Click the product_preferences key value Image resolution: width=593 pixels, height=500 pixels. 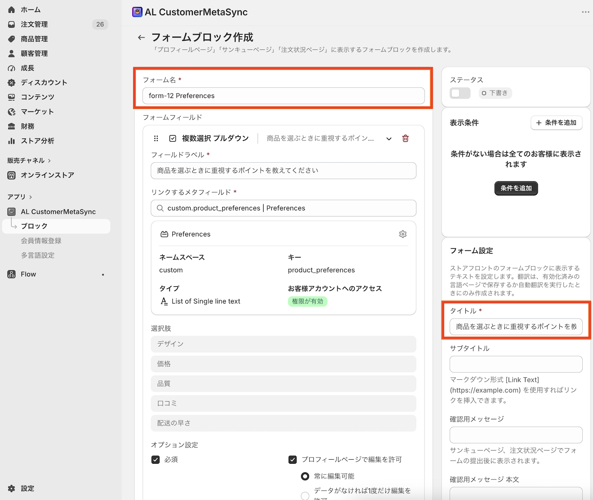click(321, 270)
